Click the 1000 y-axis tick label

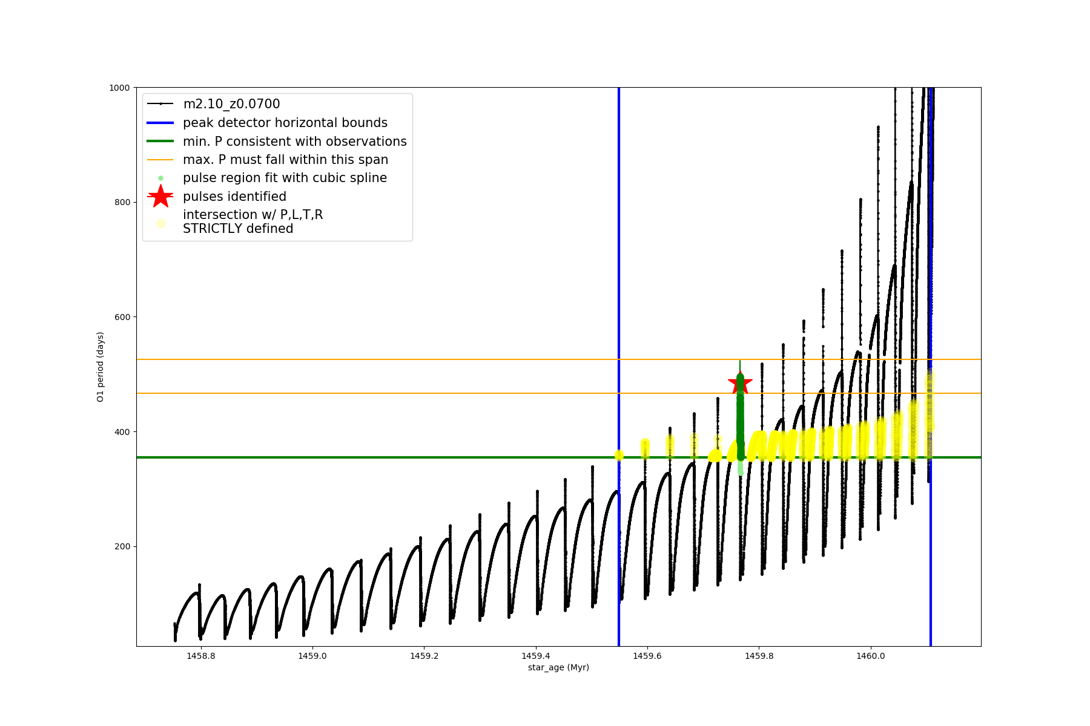(119, 88)
